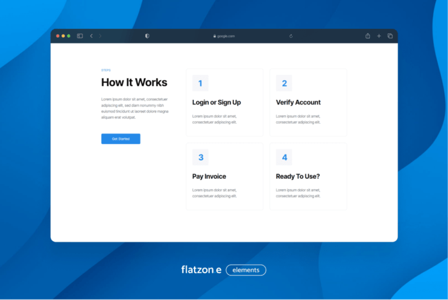
Task: Click the flatzon e logo text
Action: pyautogui.click(x=201, y=270)
